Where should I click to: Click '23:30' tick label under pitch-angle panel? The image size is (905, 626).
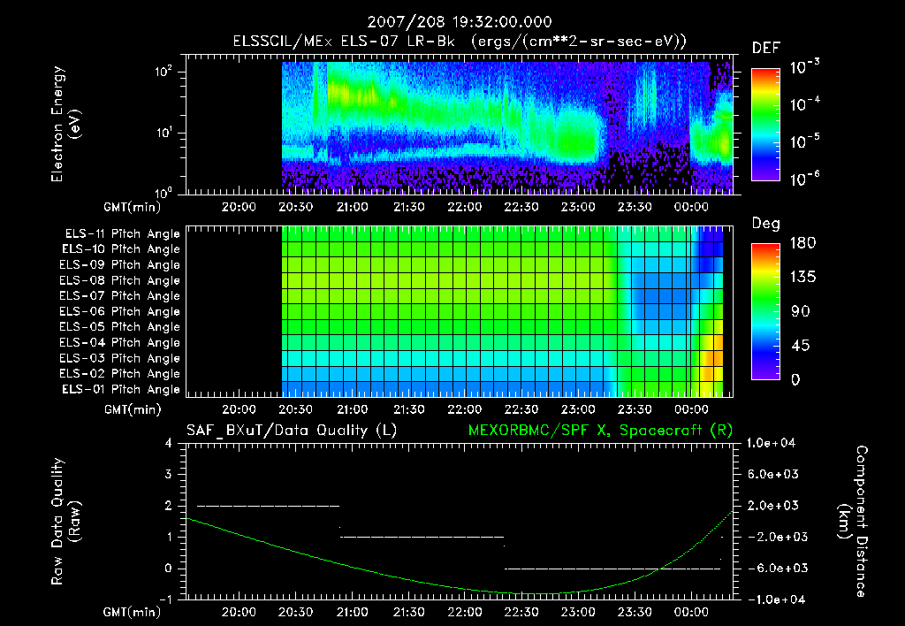(x=635, y=409)
